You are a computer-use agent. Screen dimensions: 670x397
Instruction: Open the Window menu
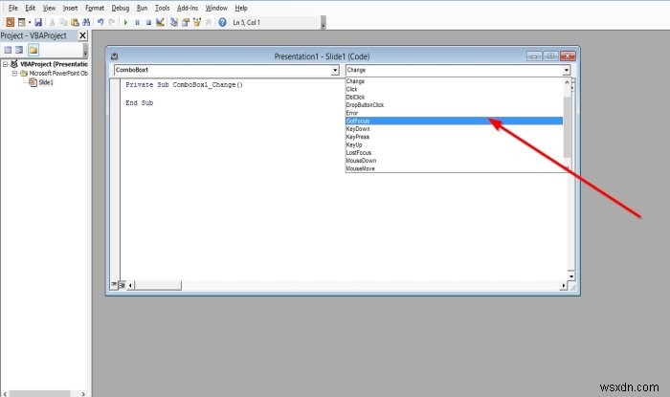point(216,8)
